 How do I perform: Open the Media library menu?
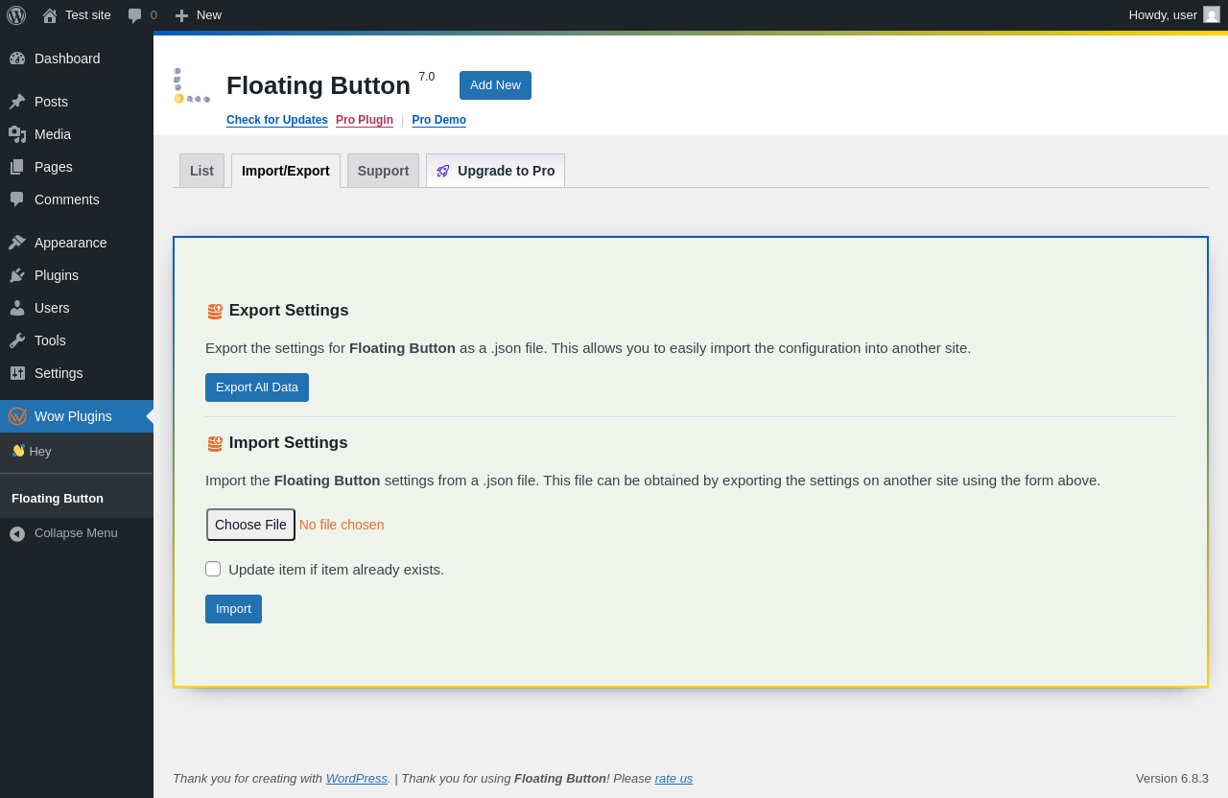pos(53,134)
